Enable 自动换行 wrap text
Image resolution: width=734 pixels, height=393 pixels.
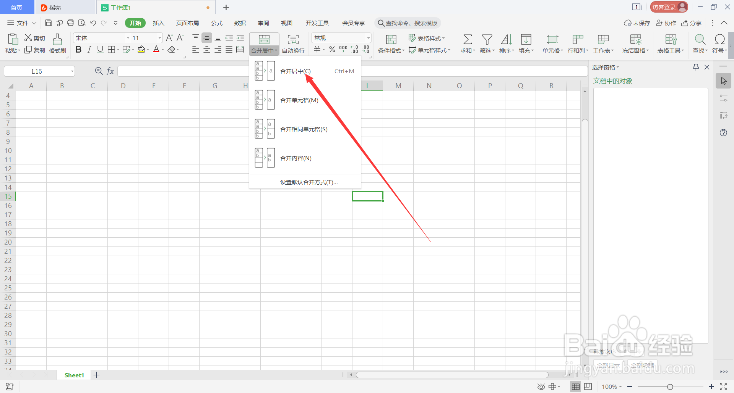293,43
